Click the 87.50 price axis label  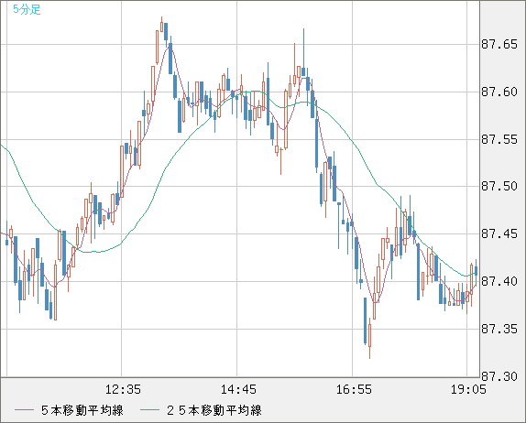tap(499, 186)
